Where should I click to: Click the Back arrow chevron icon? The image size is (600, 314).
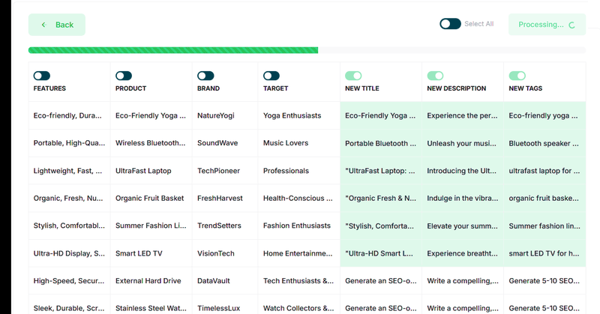point(43,25)
